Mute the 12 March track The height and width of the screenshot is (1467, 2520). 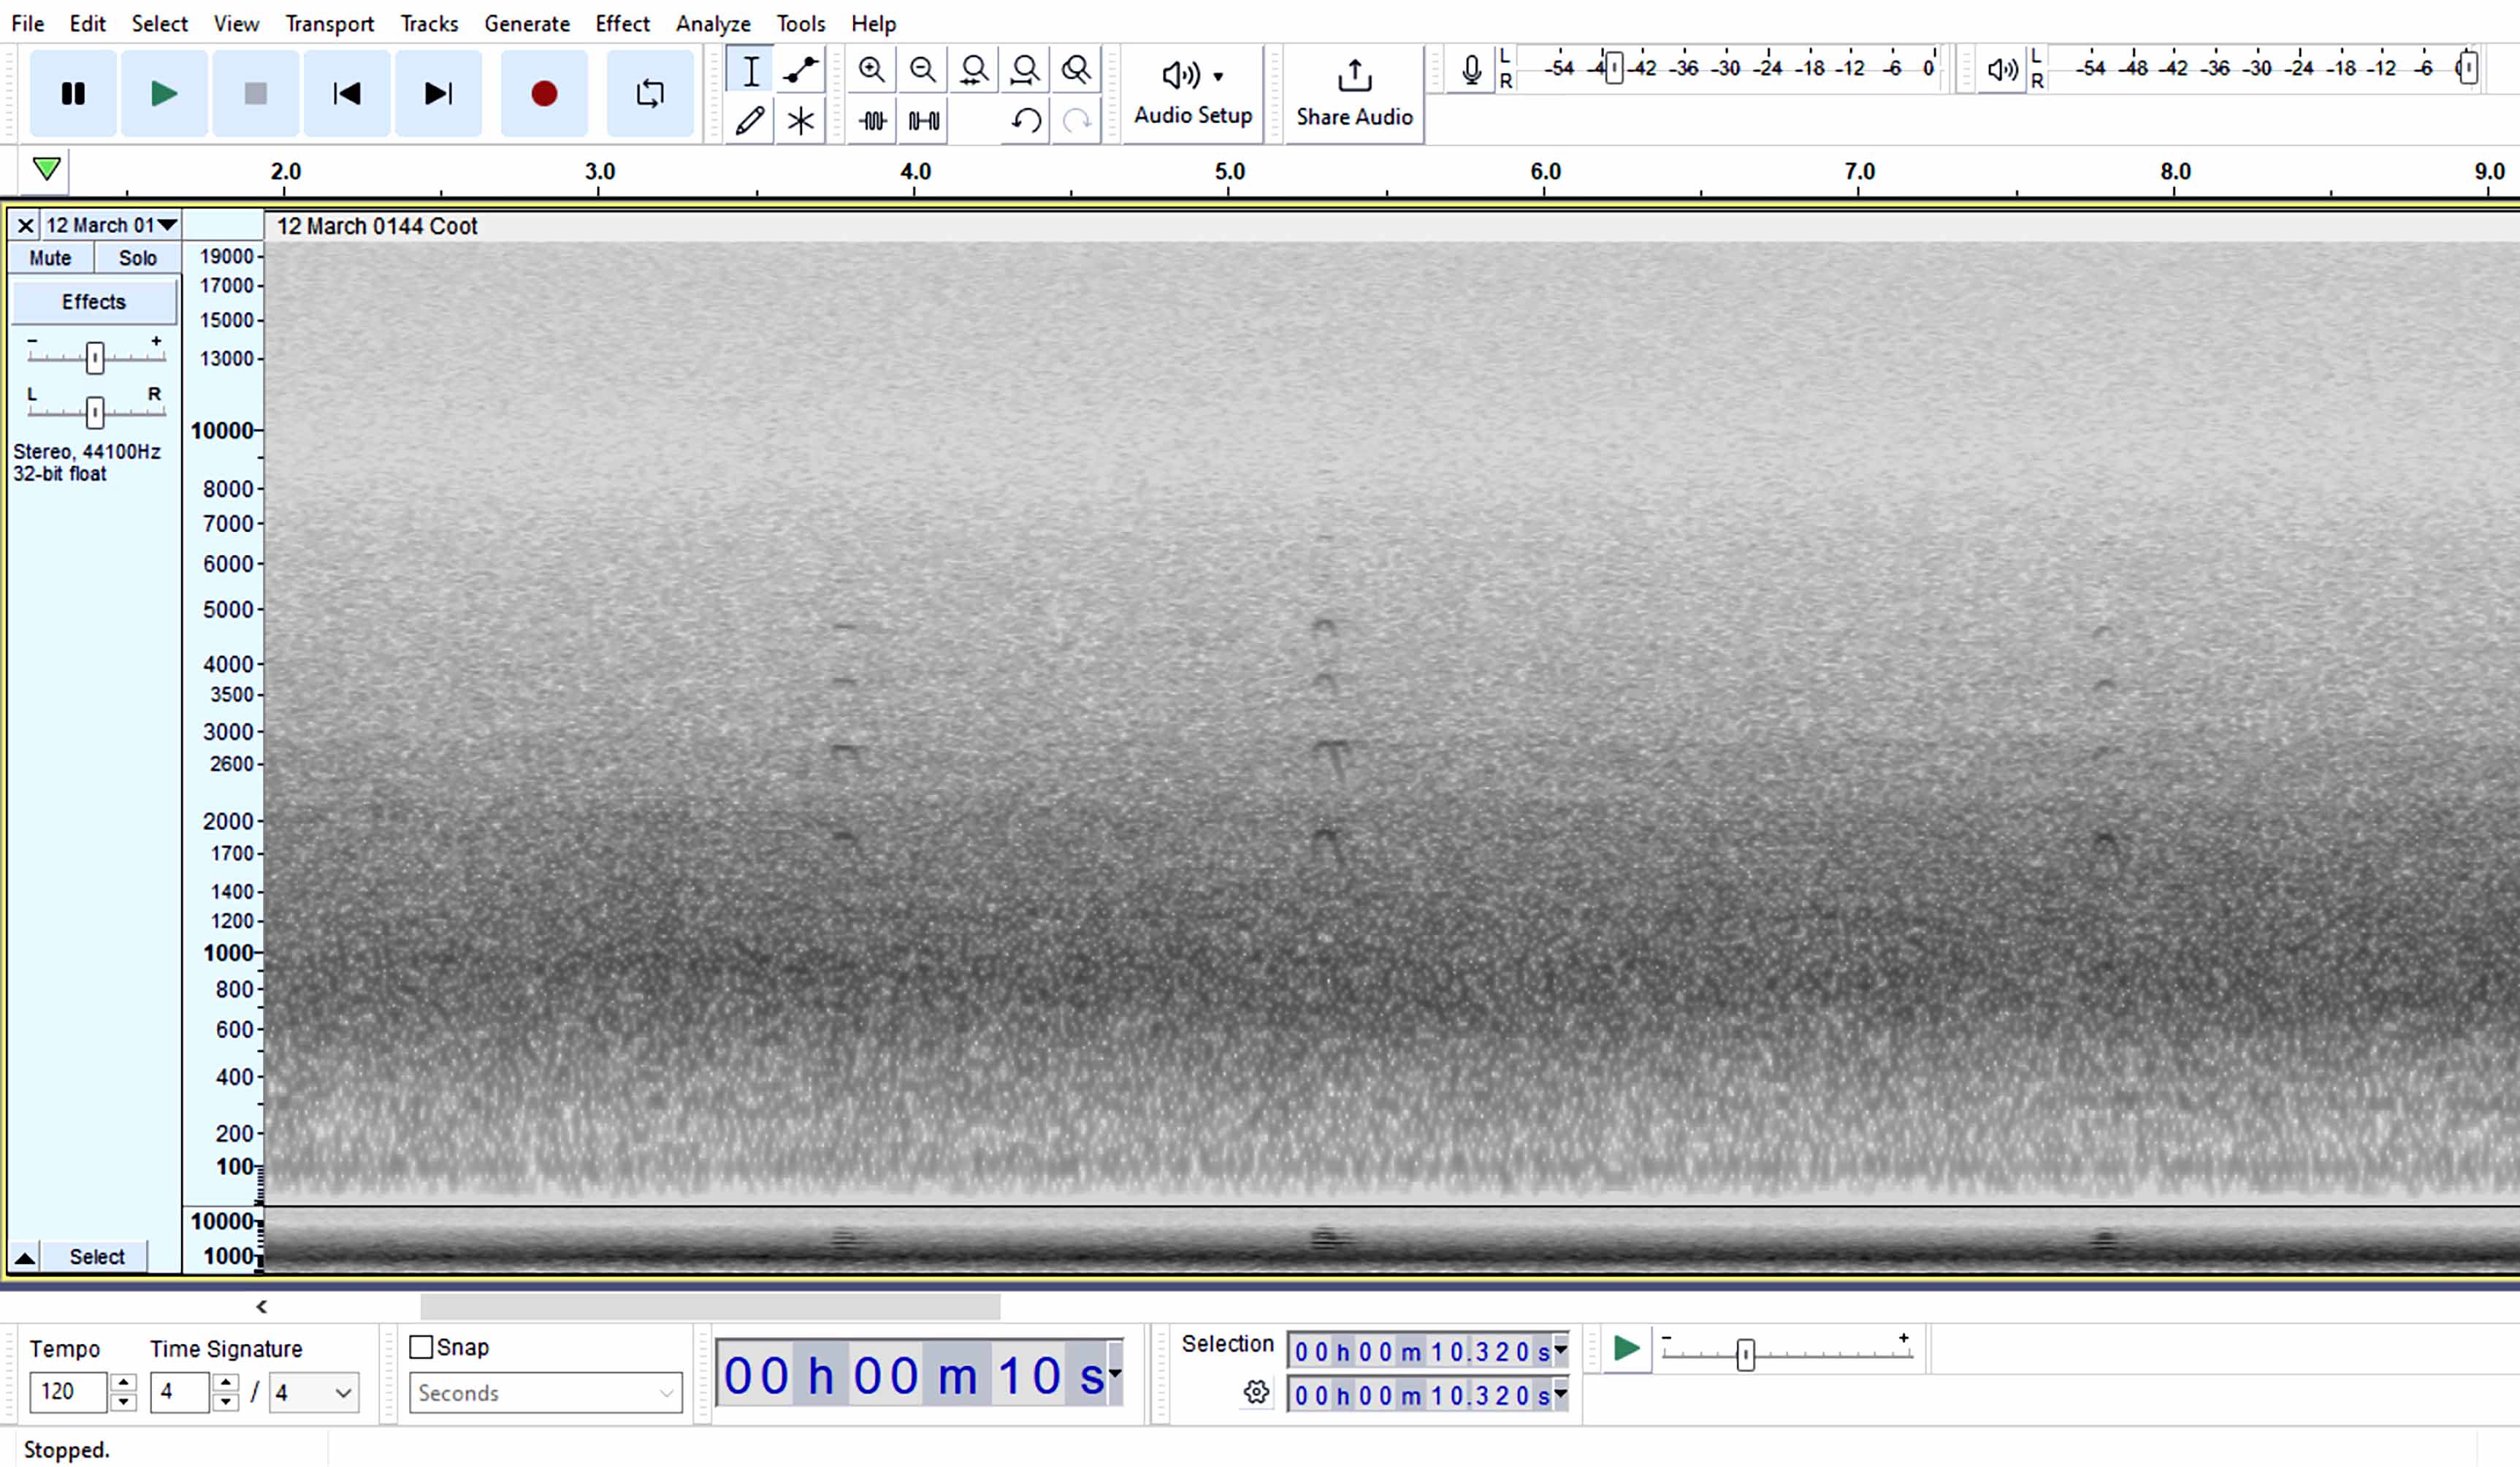click(50, 258)
